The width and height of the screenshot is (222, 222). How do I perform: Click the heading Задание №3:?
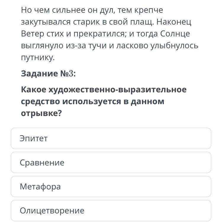pos(48,73)
